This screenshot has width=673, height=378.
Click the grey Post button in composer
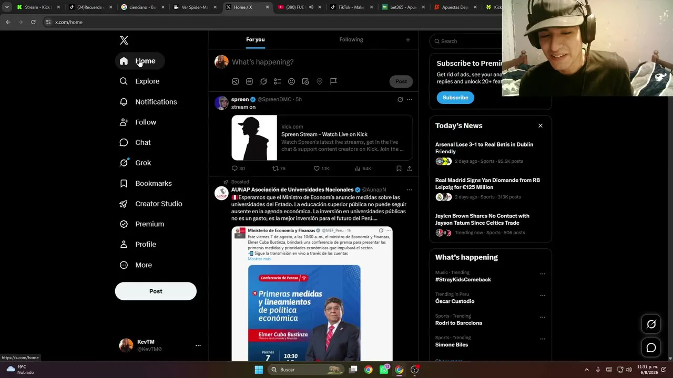(x=401, y=81)
